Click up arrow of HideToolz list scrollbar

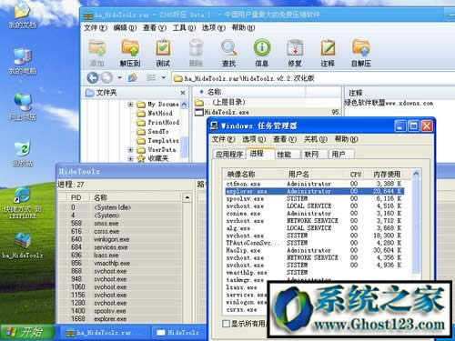[187, 197]
